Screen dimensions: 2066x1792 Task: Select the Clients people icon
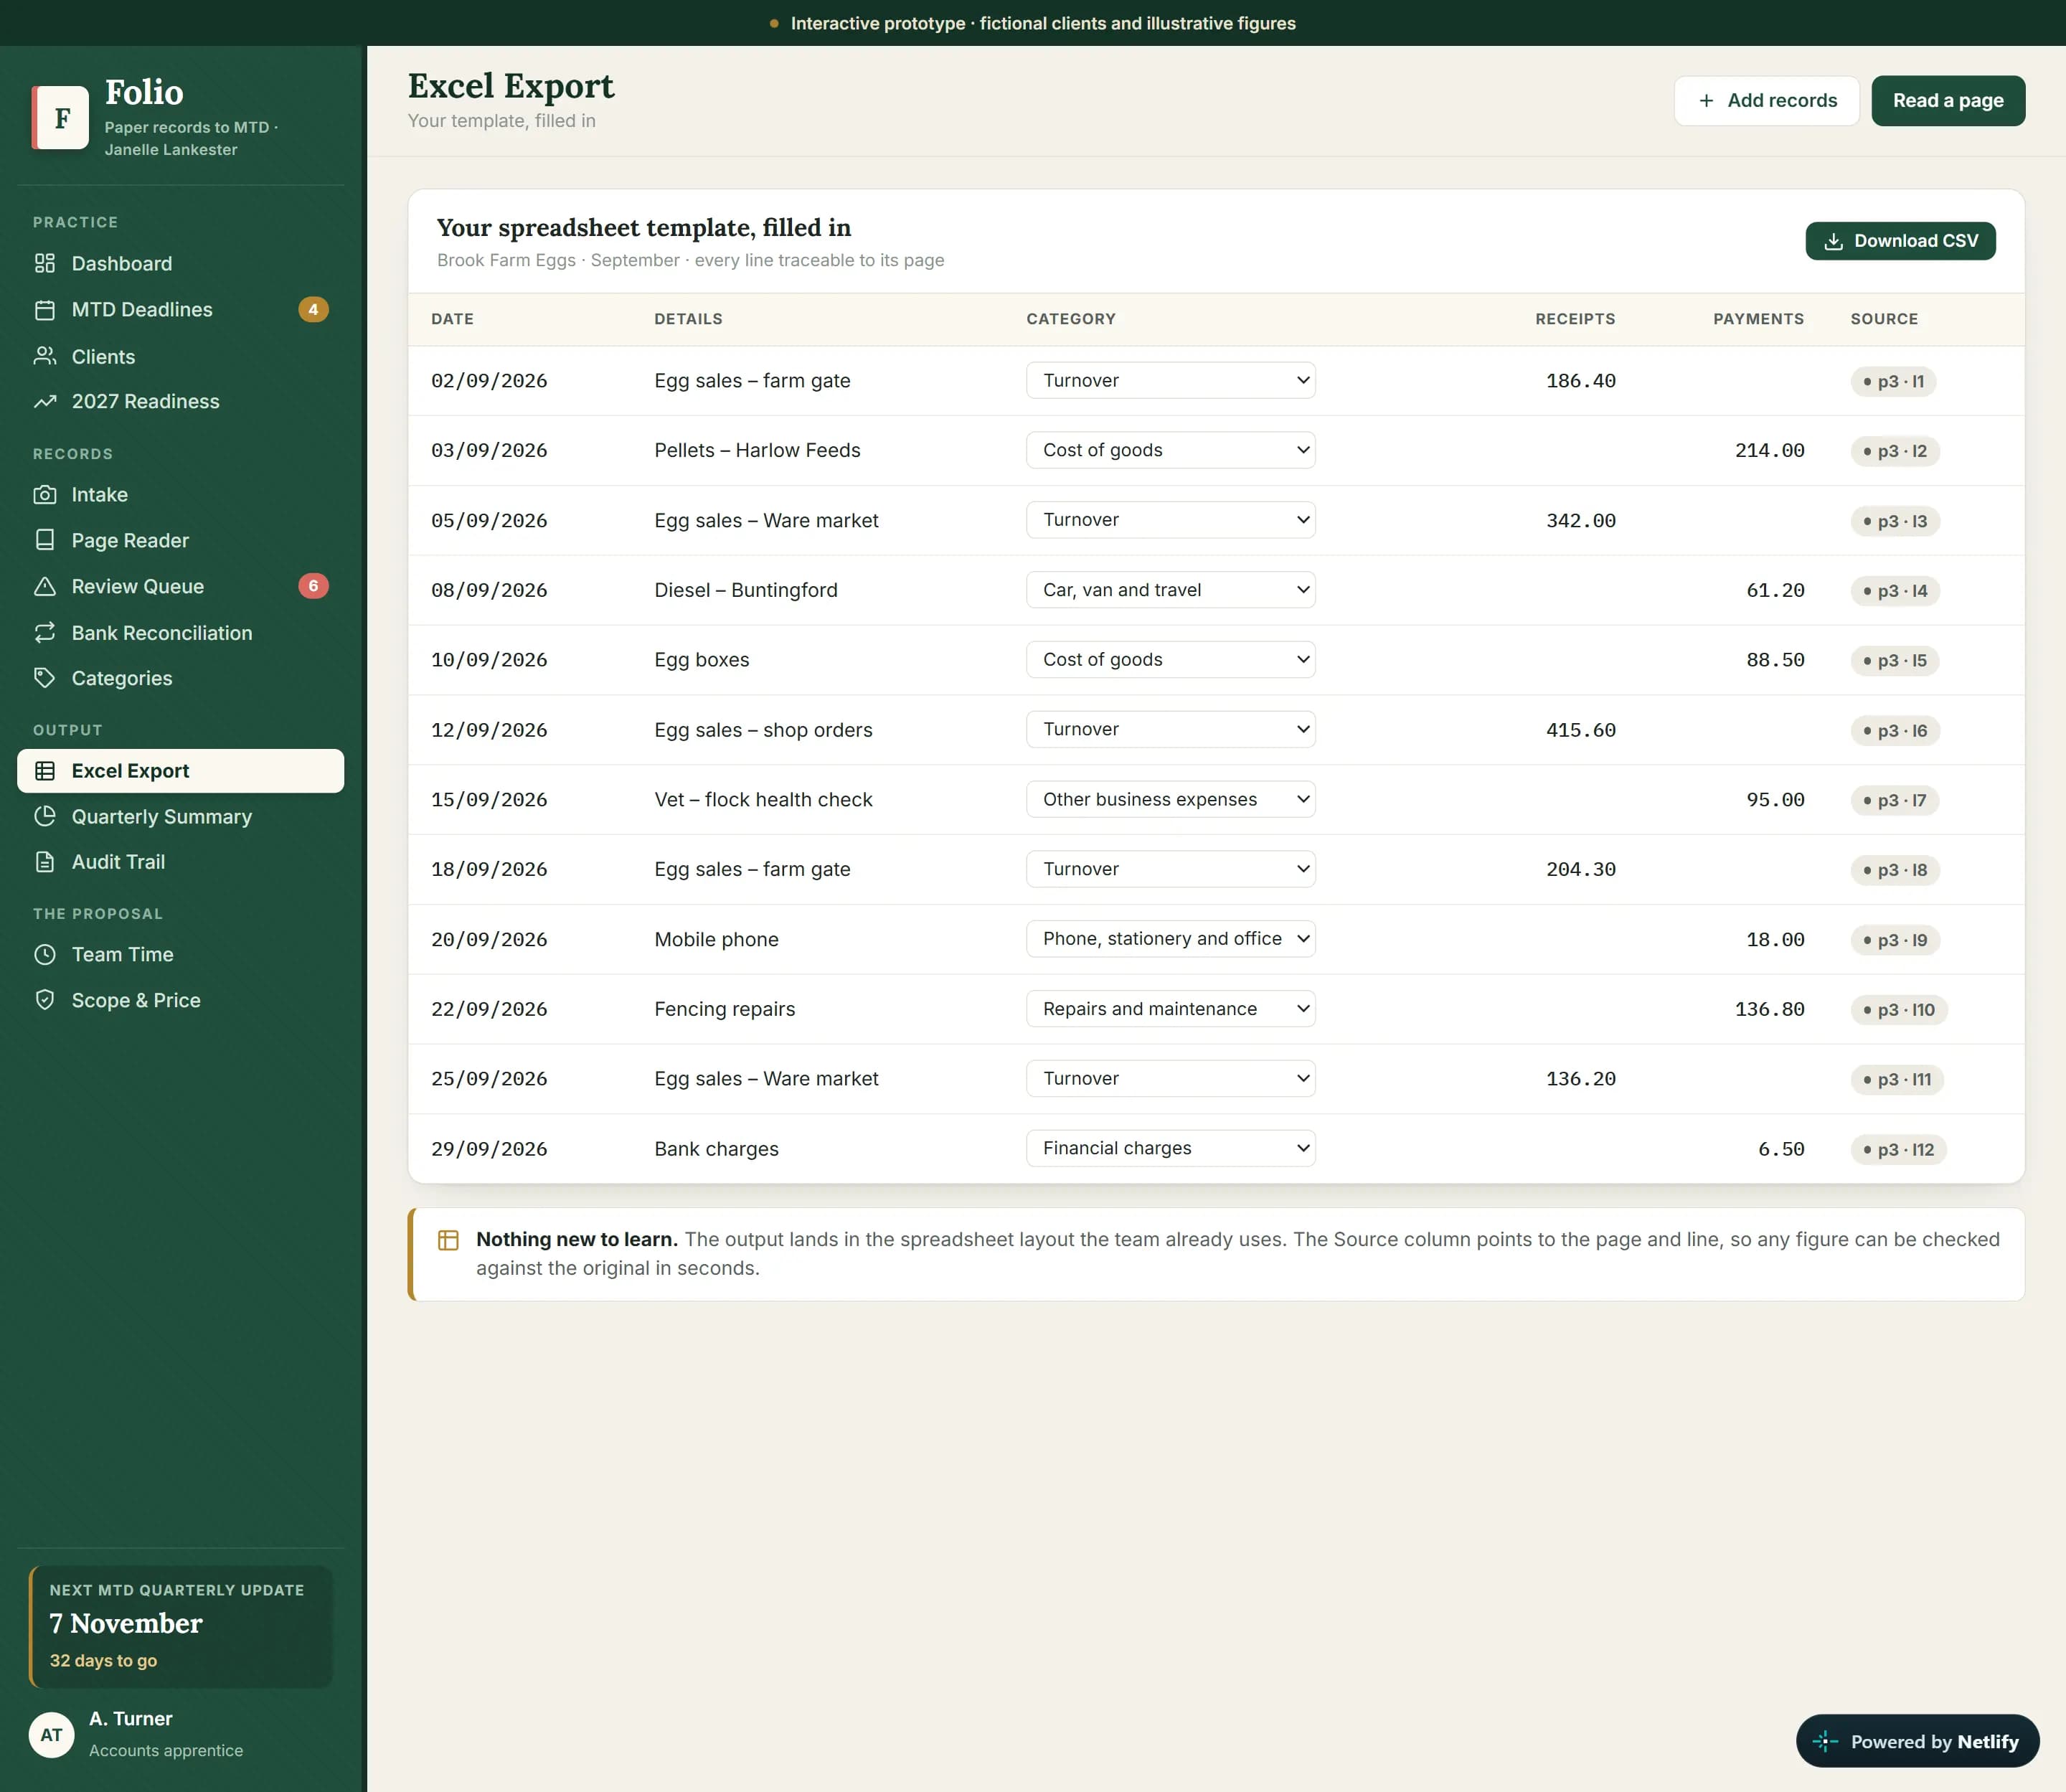[45, 356]
